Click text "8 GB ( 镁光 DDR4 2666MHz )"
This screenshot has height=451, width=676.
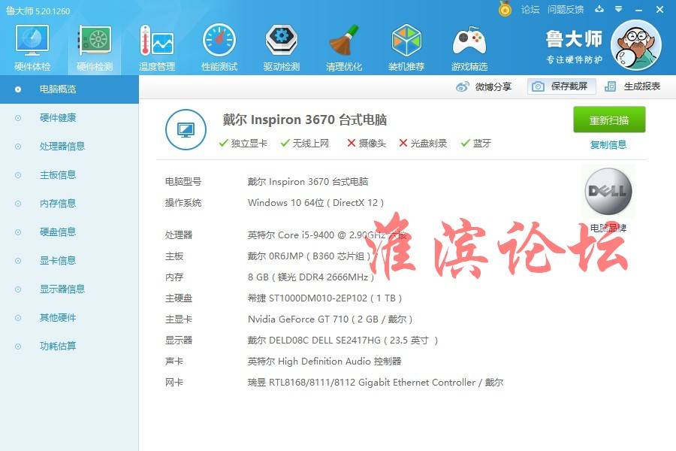click(x=311, y=277)
